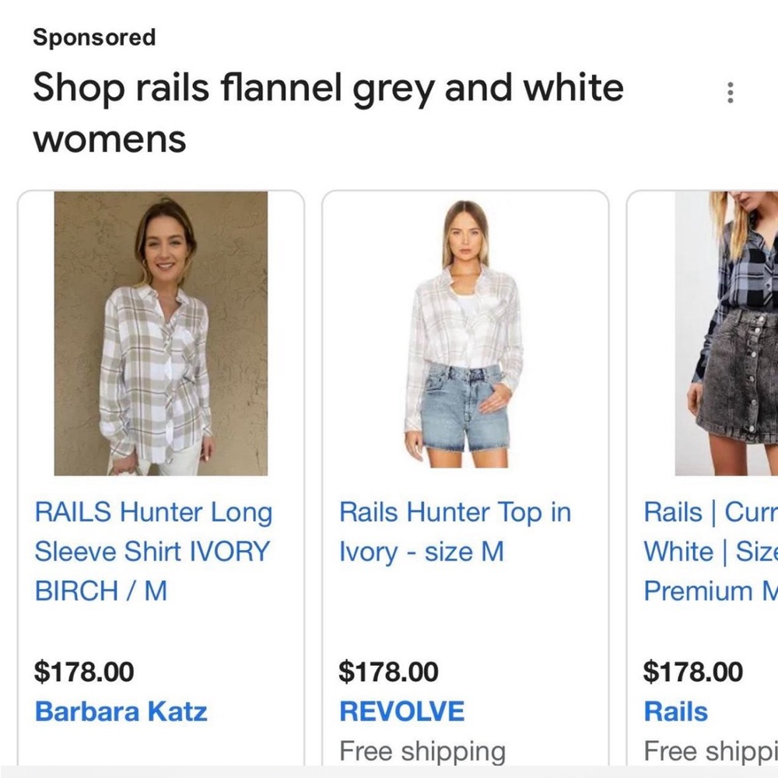Click the Rails seller link on third card

pyautogui.click(x=674, y=711)
